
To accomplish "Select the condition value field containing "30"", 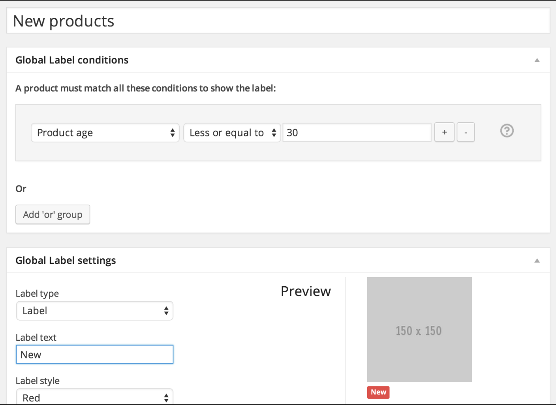I will coord(355,133).
